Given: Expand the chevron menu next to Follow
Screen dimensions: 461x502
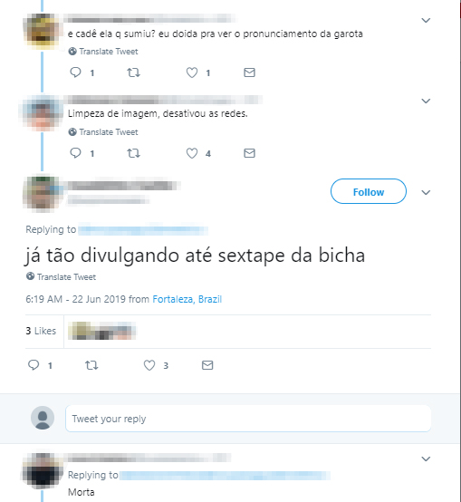Looking at the screenshot, I should tap(426, 192).
